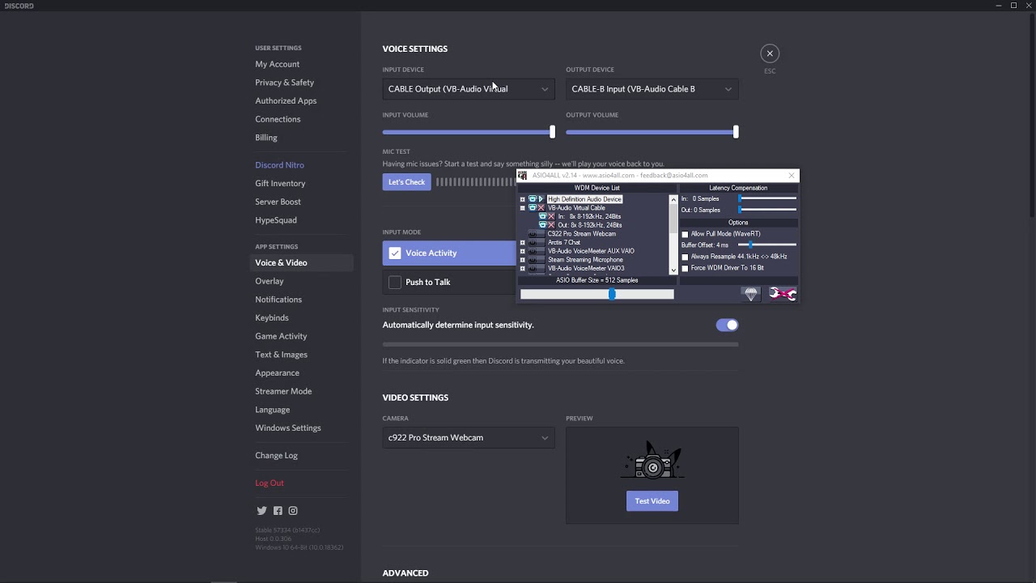Open the Discord Nitro page

tap(280, 165)
